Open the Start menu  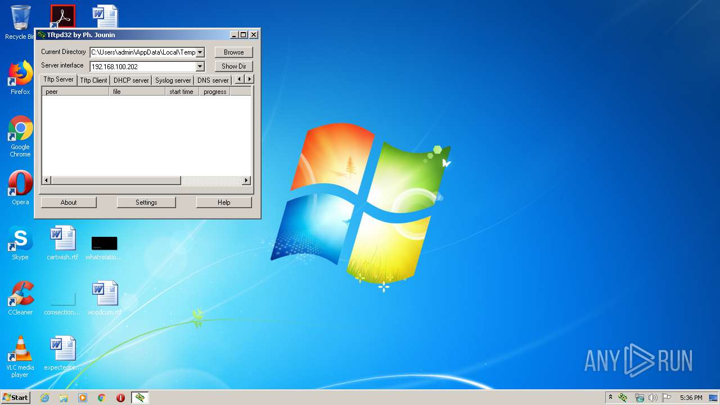pos(15,398)
